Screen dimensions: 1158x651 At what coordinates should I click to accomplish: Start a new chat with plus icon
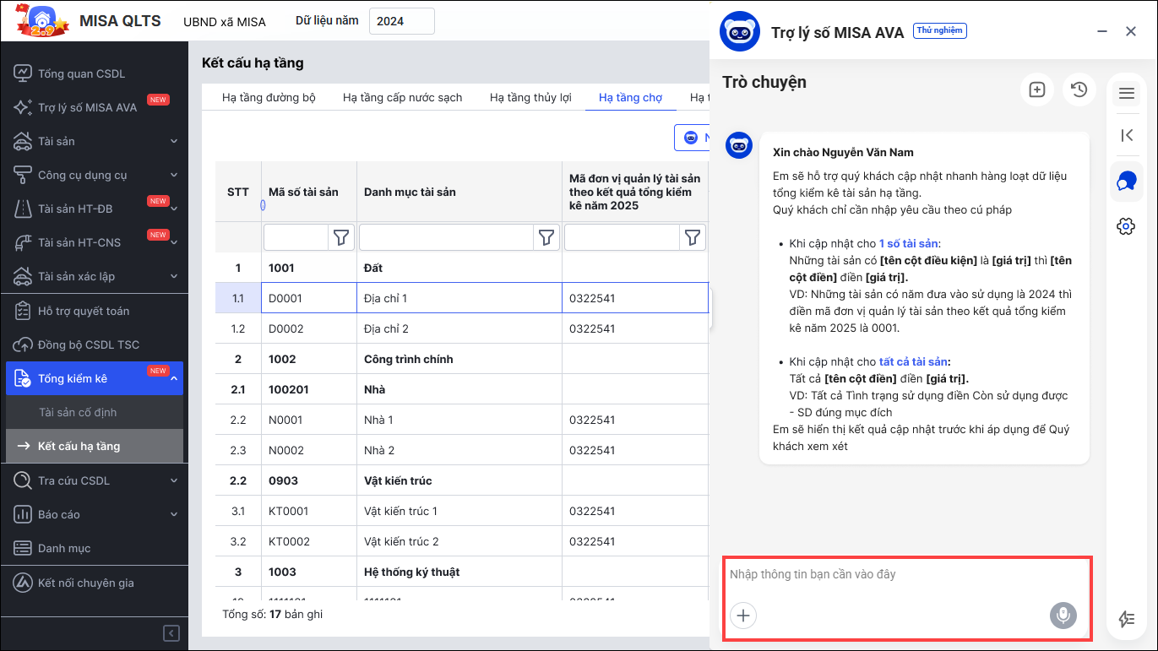[1037, 90]
